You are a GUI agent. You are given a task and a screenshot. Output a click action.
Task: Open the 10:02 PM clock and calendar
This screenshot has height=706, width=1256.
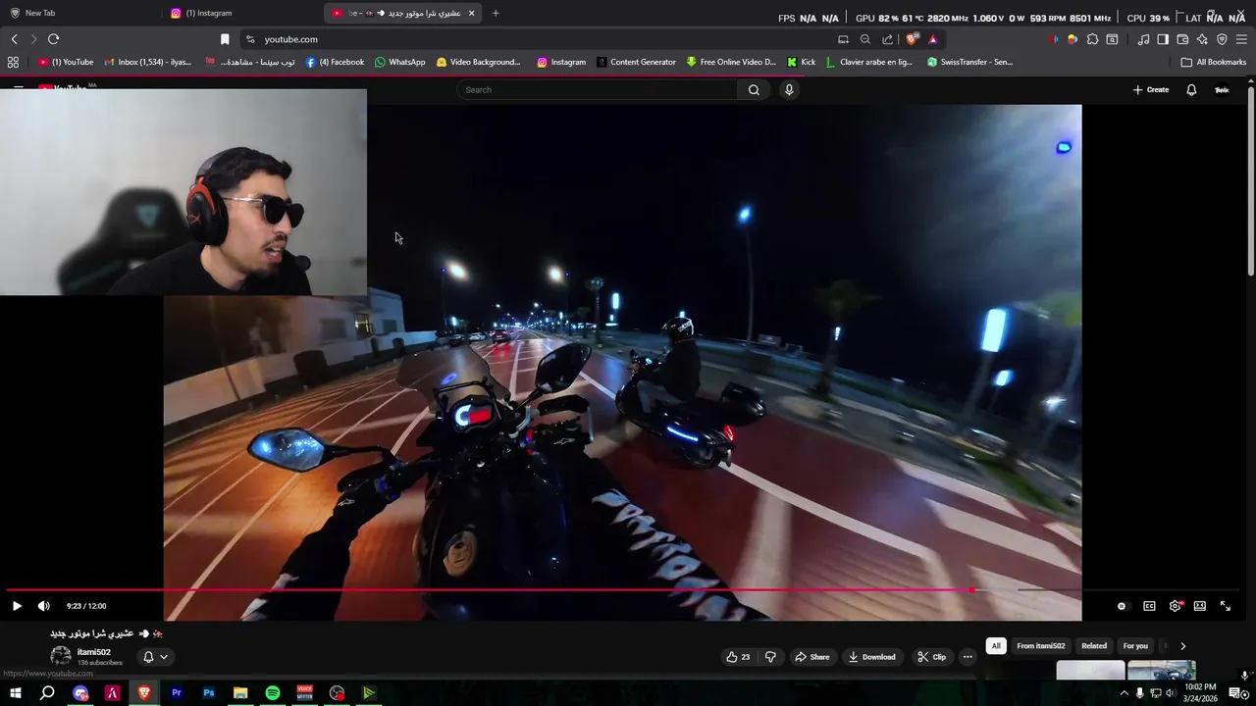[1200, 693]
